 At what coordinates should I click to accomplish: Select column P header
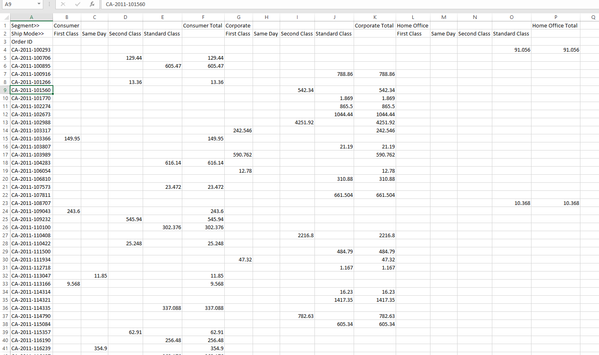[555, 17]
